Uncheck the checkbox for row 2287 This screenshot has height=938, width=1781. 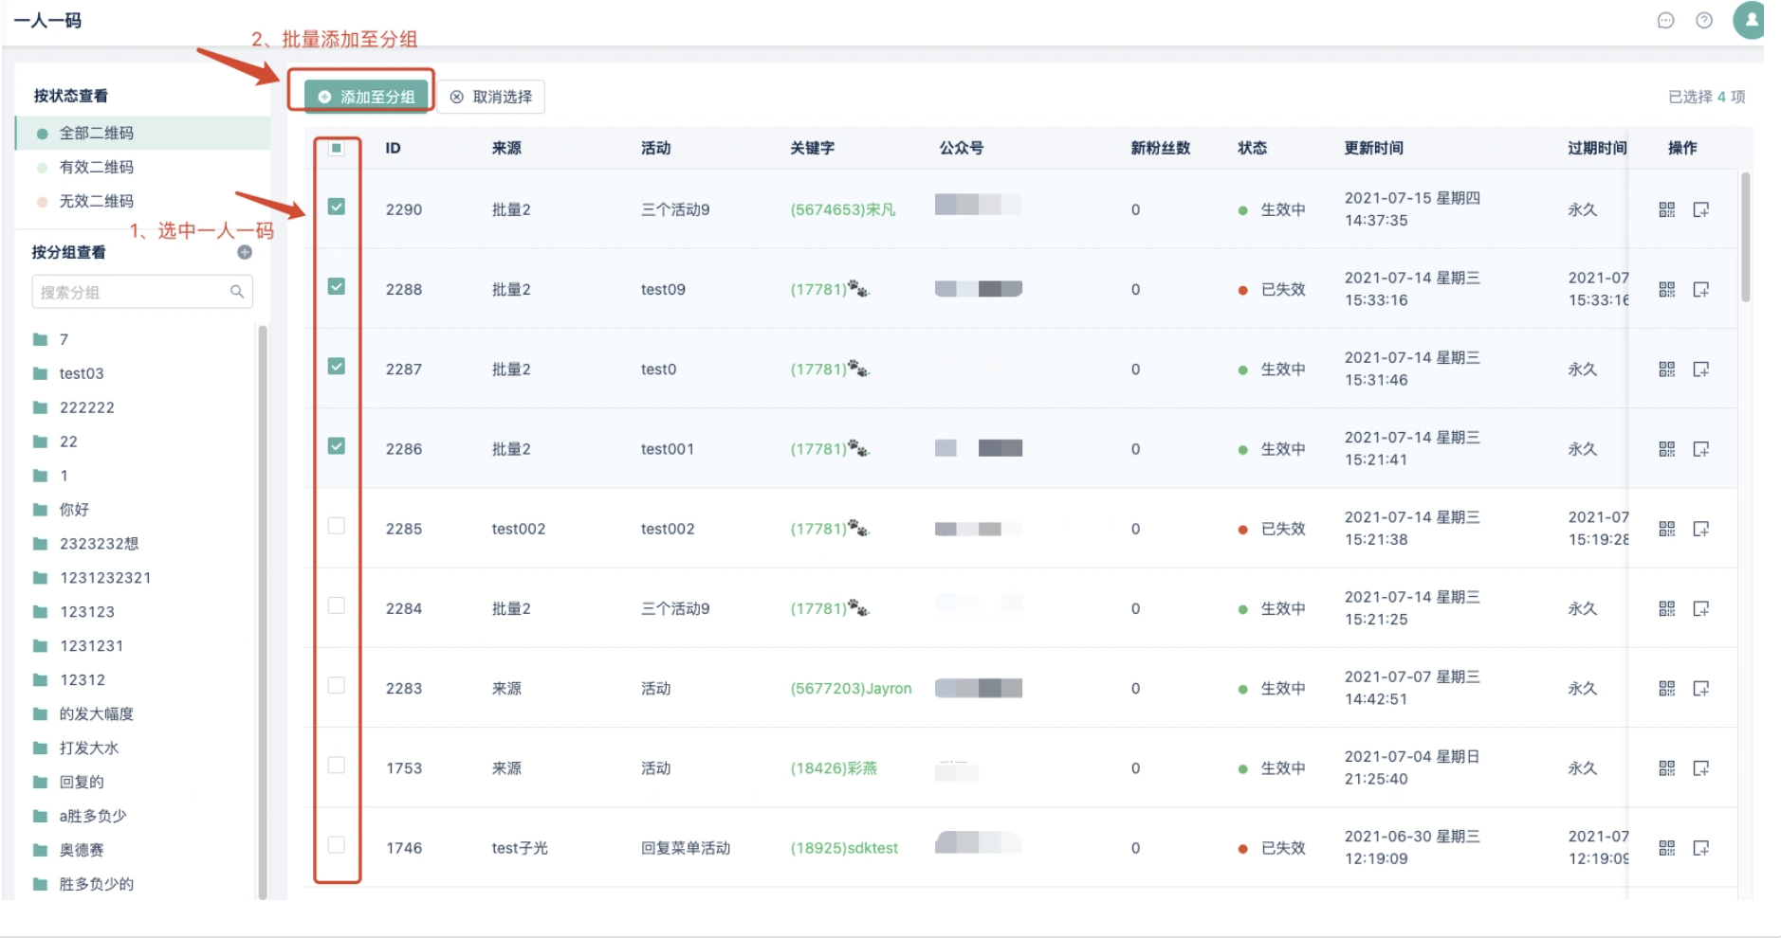(337, 366)
